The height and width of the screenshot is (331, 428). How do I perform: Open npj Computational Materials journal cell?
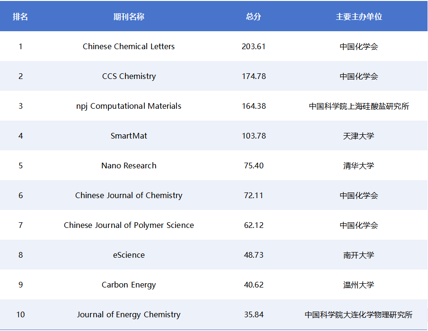pos(129,106)
